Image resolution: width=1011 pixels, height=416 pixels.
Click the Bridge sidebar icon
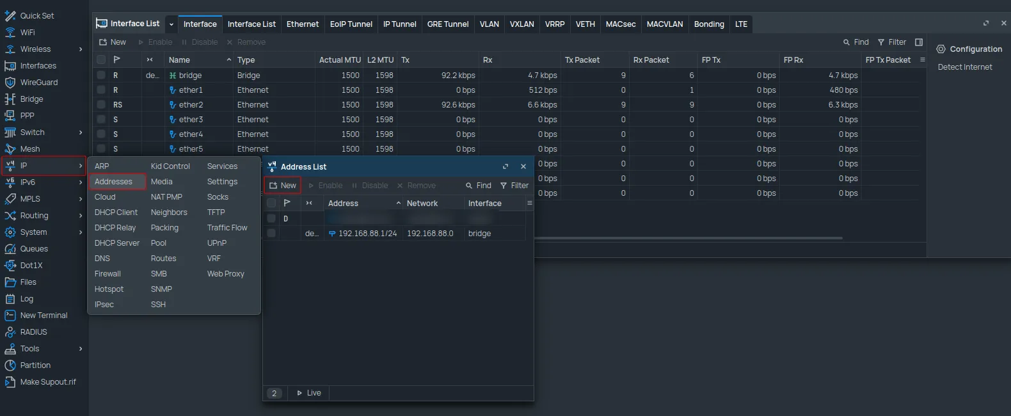(10, 99)
